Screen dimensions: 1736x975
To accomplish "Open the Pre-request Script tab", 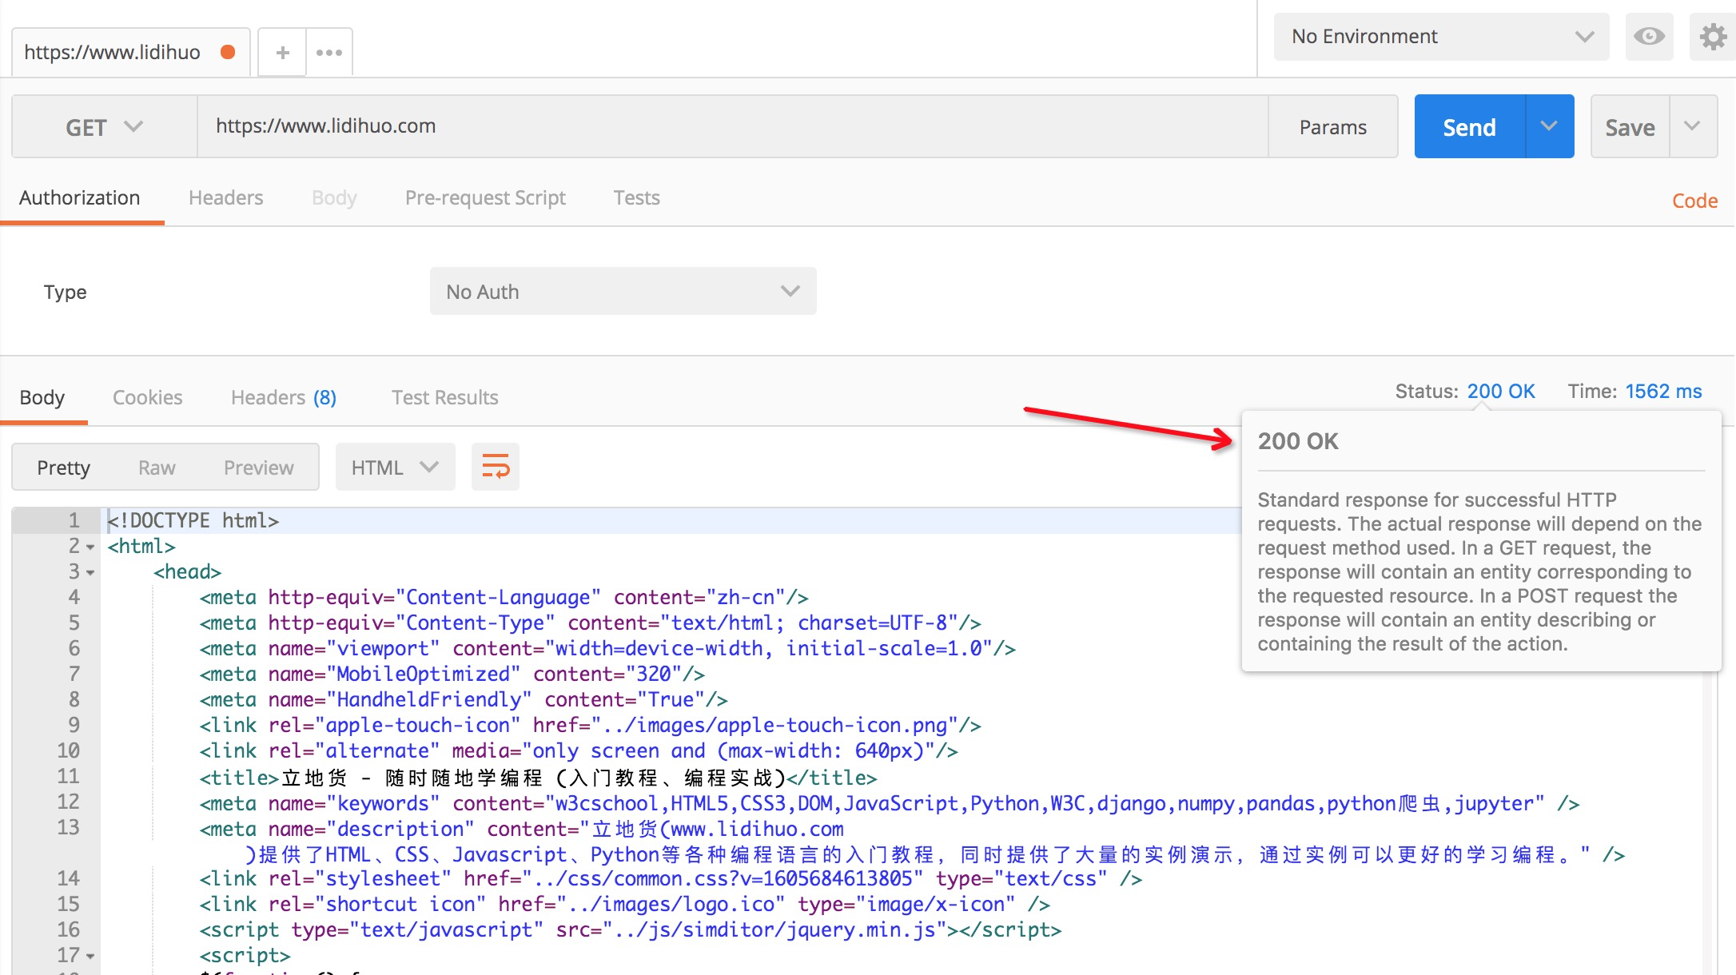I will coord(485,198).
